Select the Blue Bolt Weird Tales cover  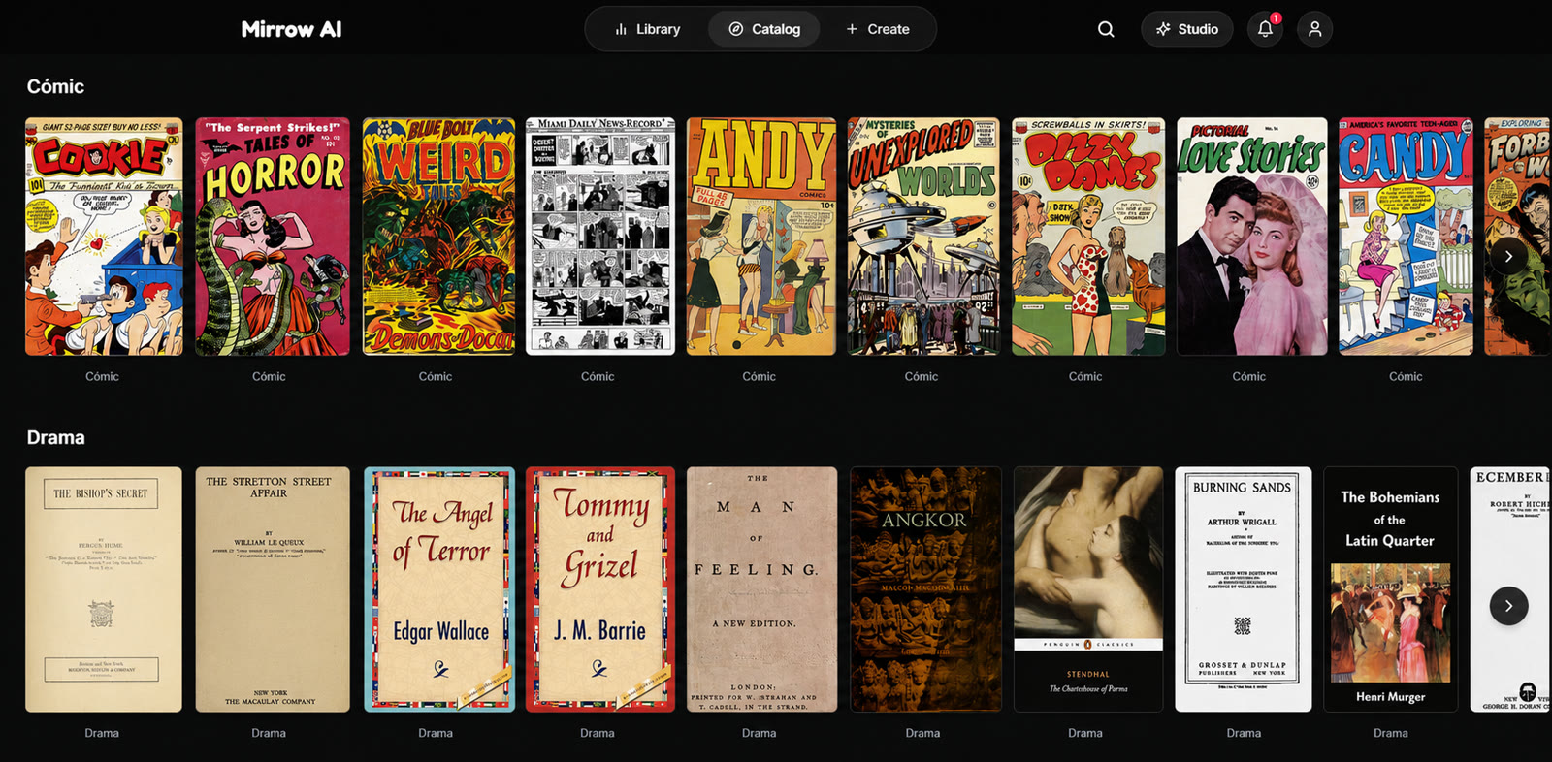point(439,237)
